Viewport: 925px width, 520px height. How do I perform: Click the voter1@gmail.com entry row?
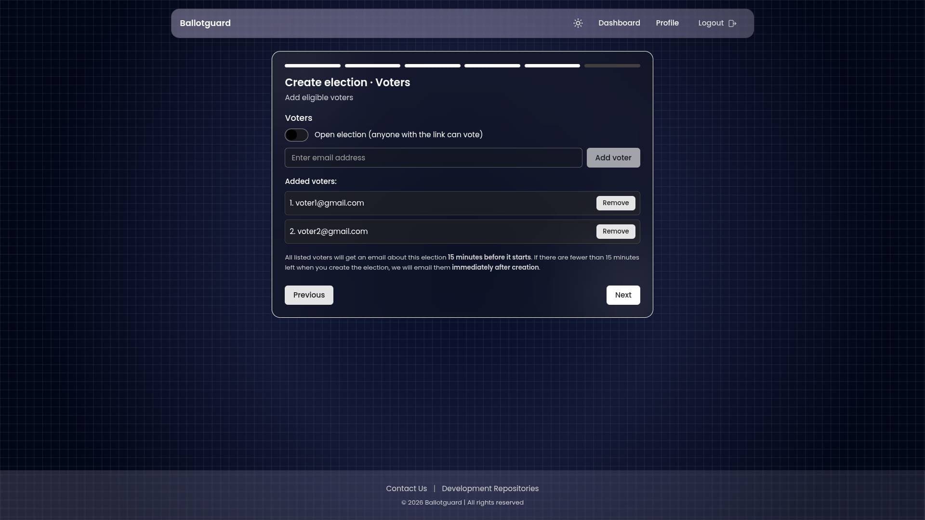click(x=434, y=203)
